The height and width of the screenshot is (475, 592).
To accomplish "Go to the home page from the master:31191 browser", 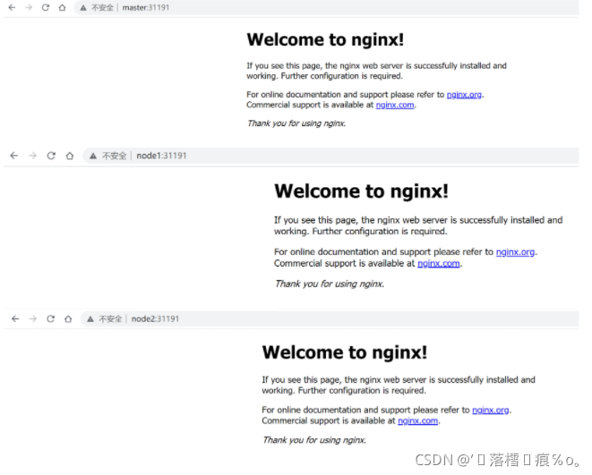I will (62, 7).
